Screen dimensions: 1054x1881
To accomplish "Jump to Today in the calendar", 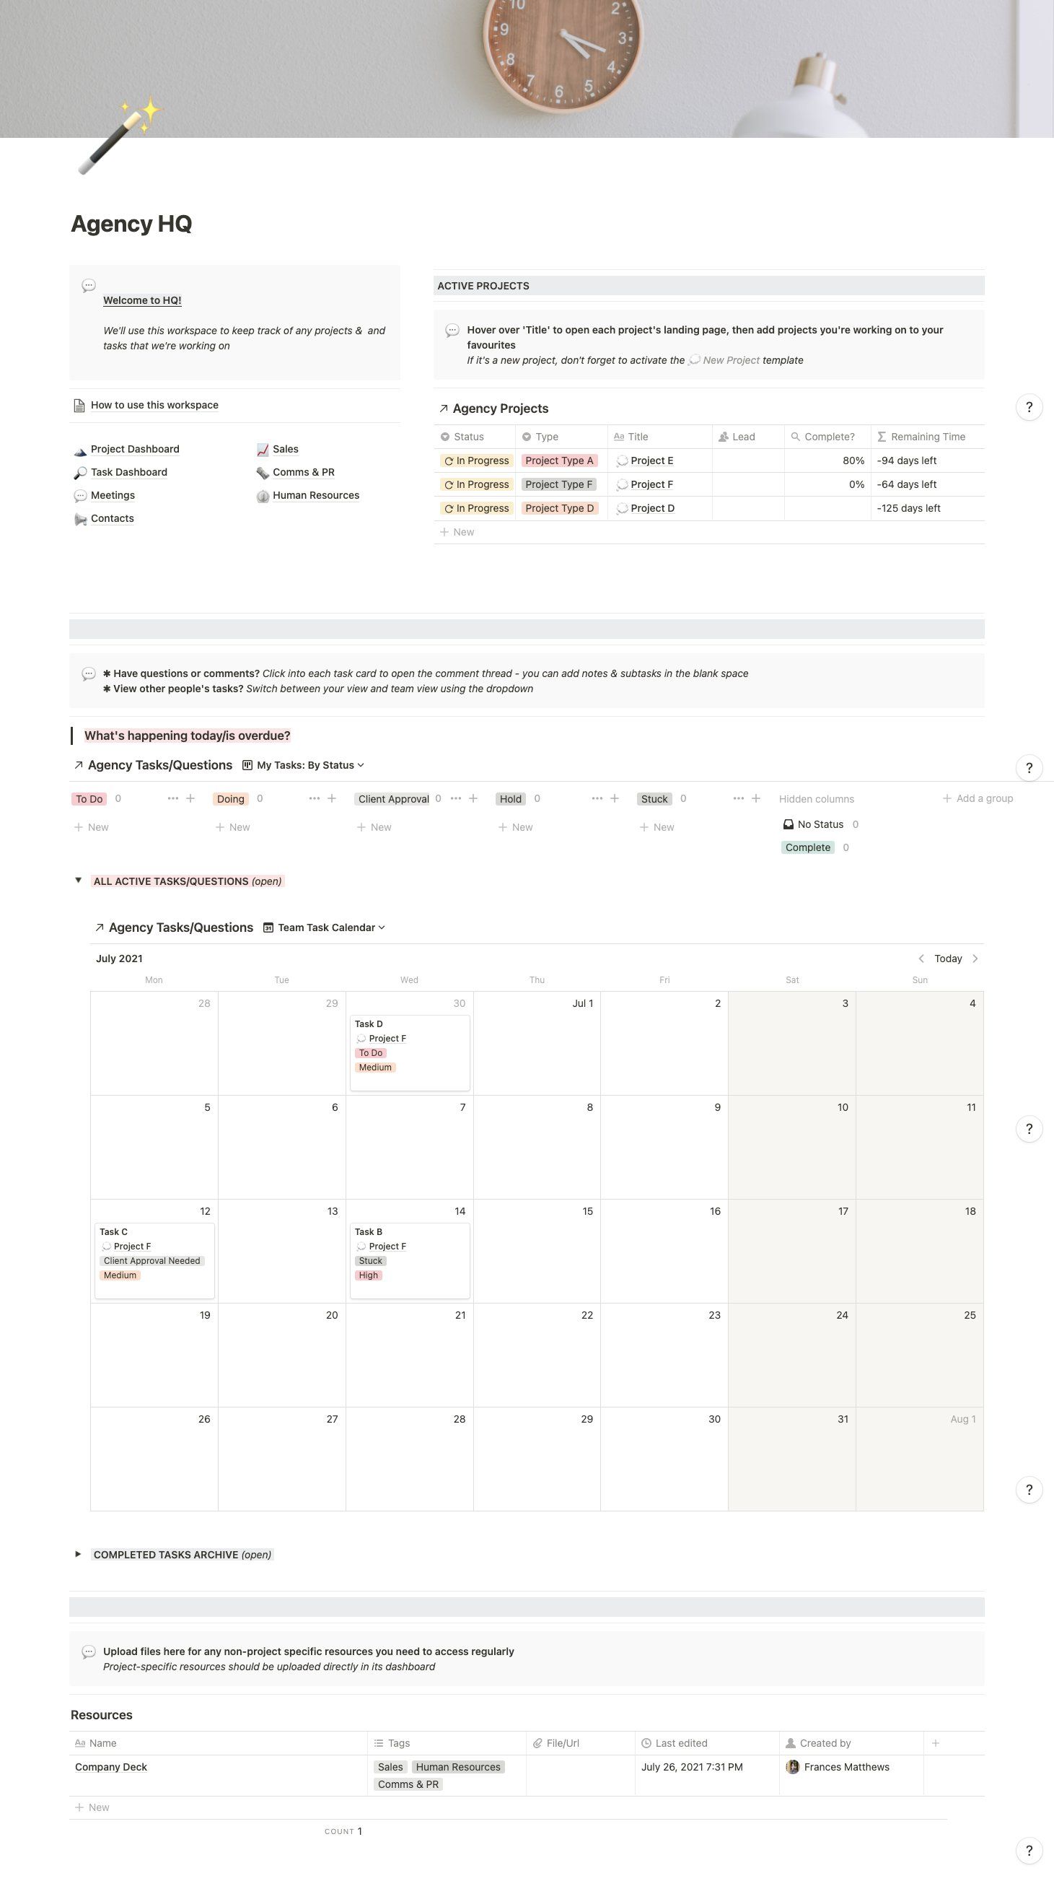I will (x=948, y=959).
